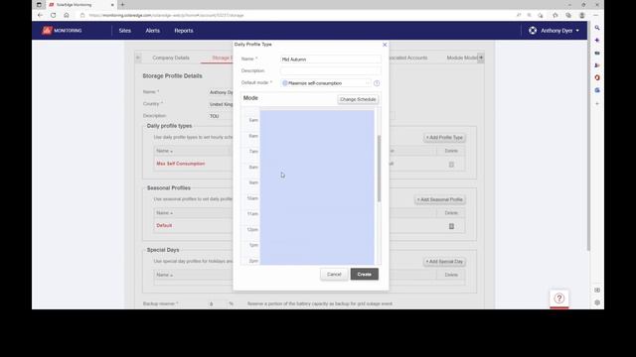Open the Anthony Dyer account dropdown
Screen dimensions: 636x357
tap(559, 31)
